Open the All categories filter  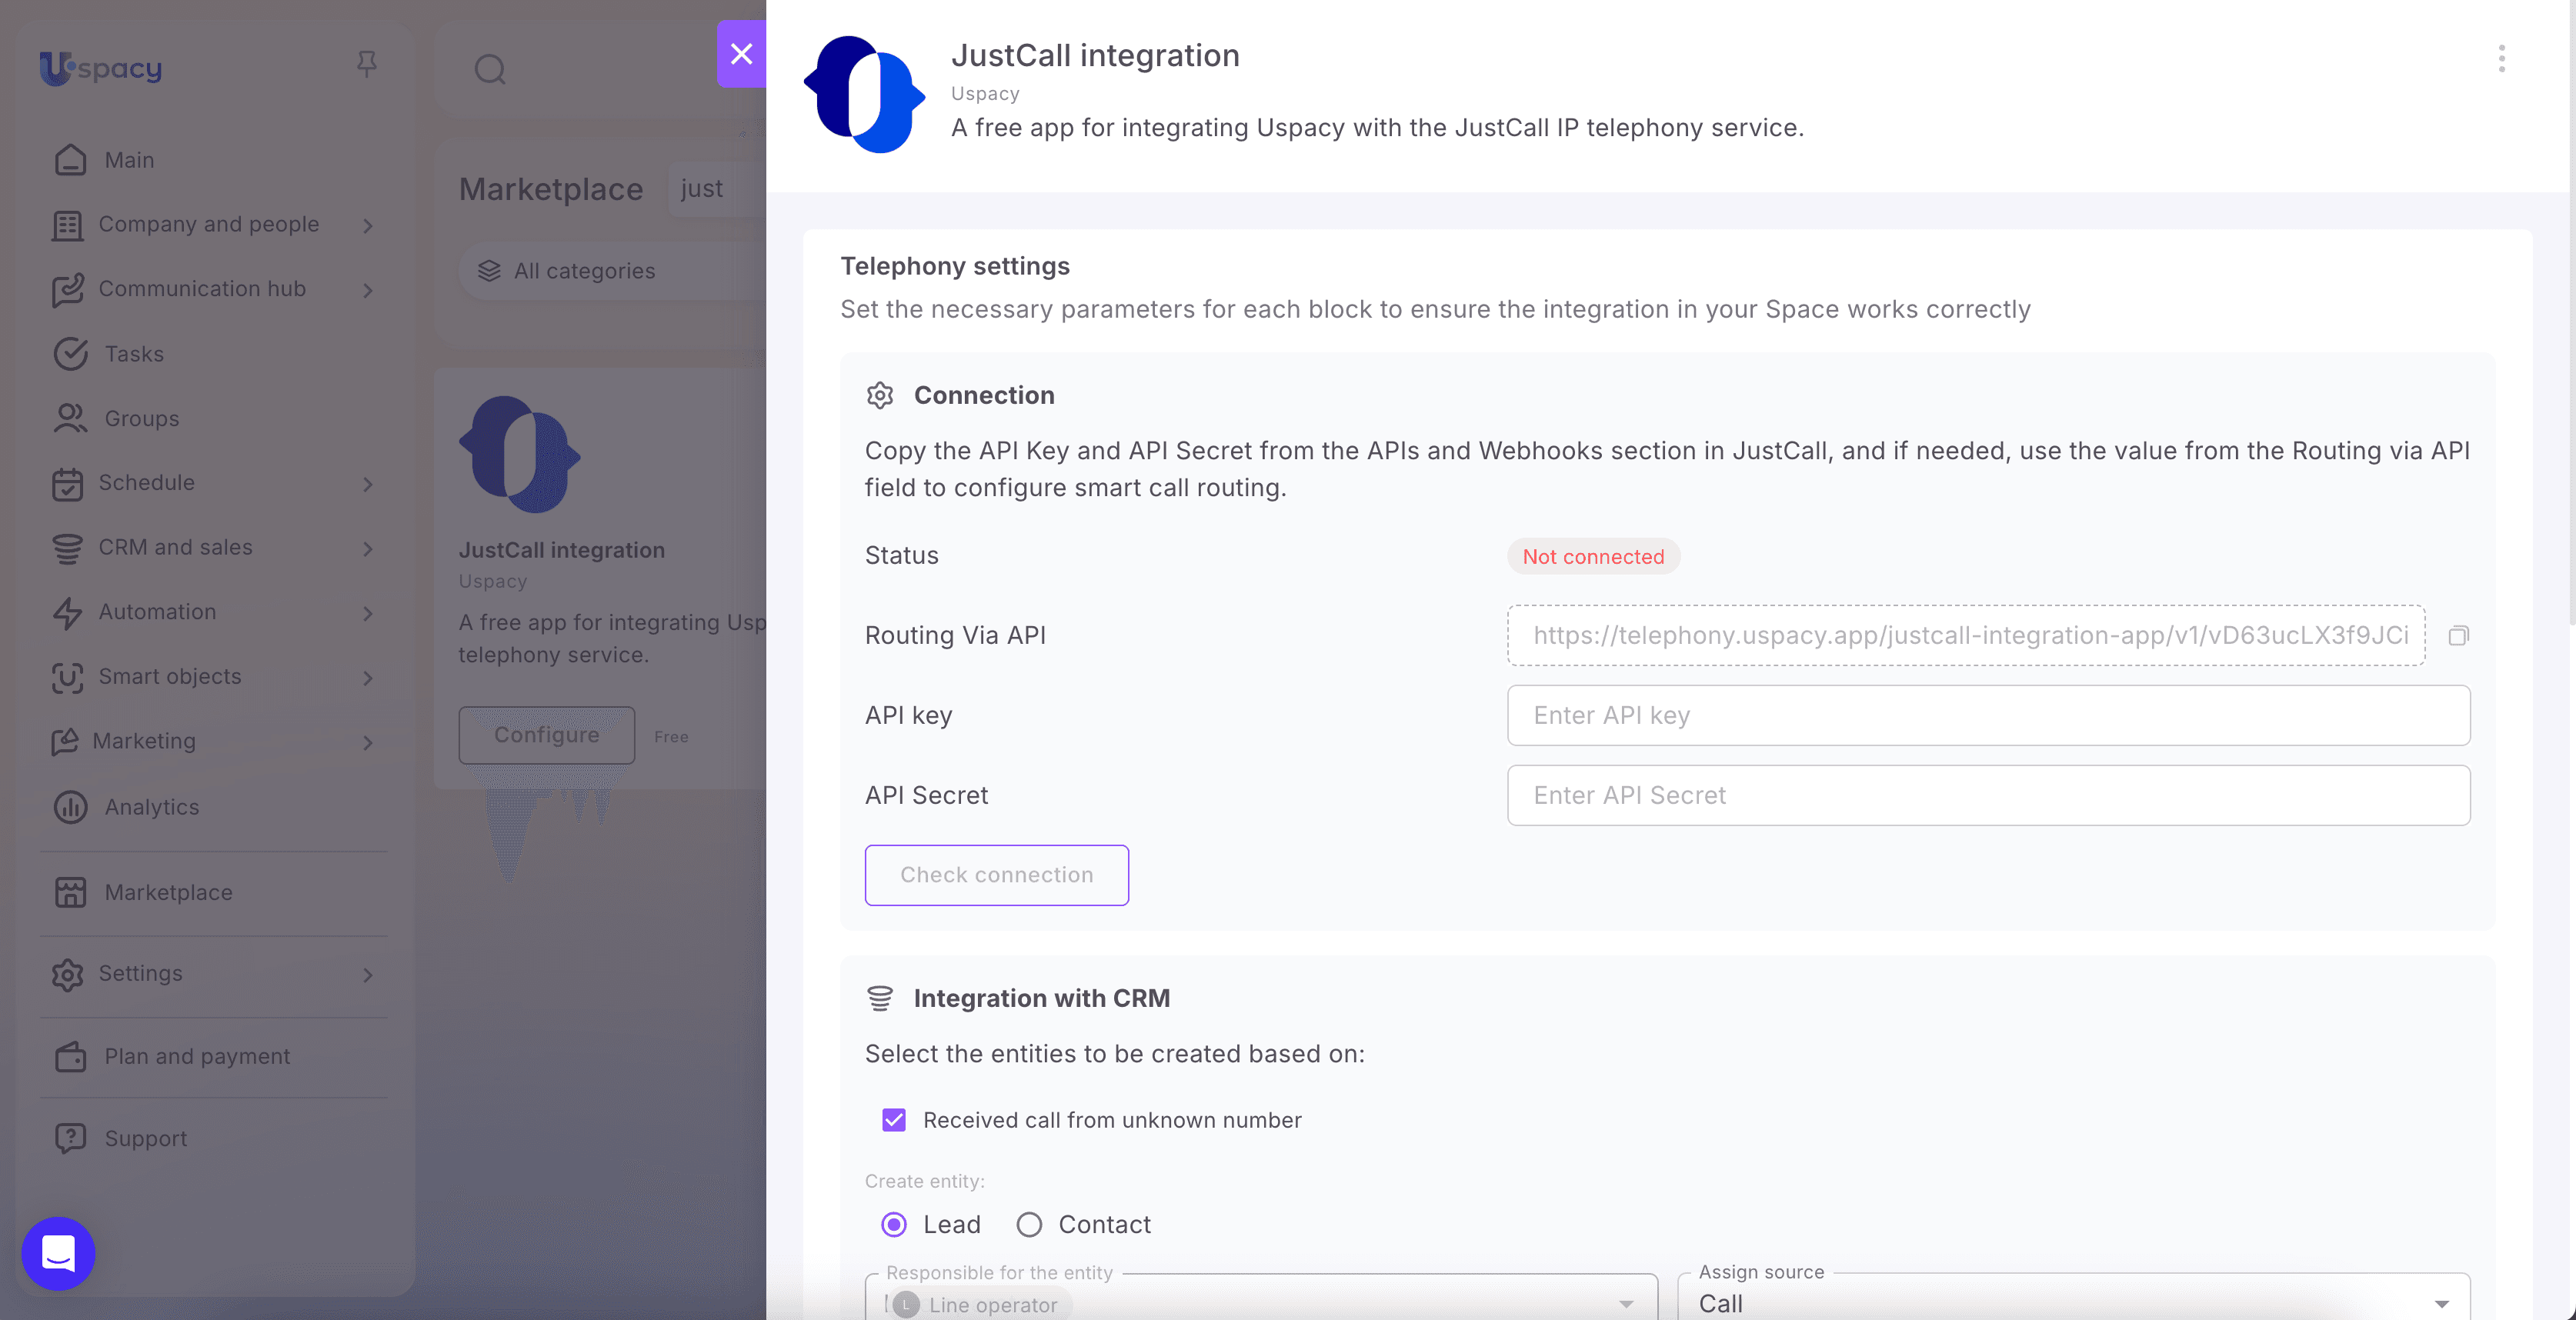612,271
